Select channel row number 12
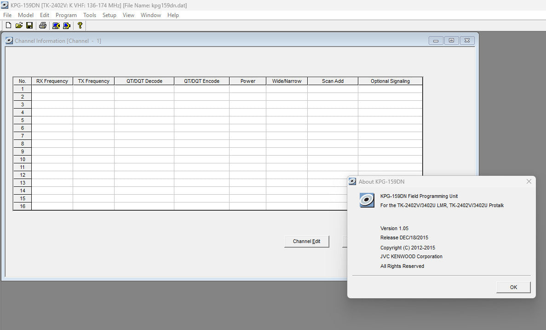Viewport: 546px width, 330px height. pyautogui.click(x=22, y=175)
